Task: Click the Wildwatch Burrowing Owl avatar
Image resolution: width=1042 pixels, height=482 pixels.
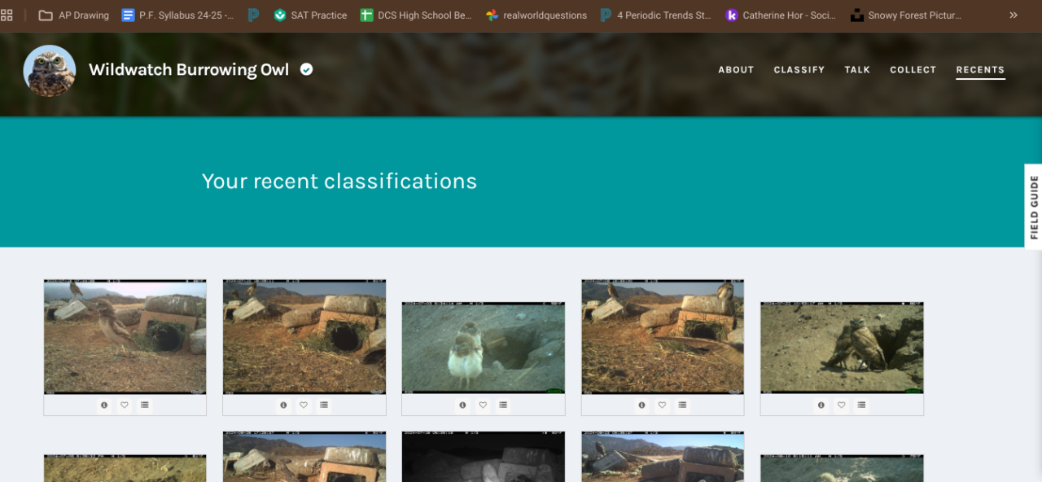Action: (x=50, y=71)
